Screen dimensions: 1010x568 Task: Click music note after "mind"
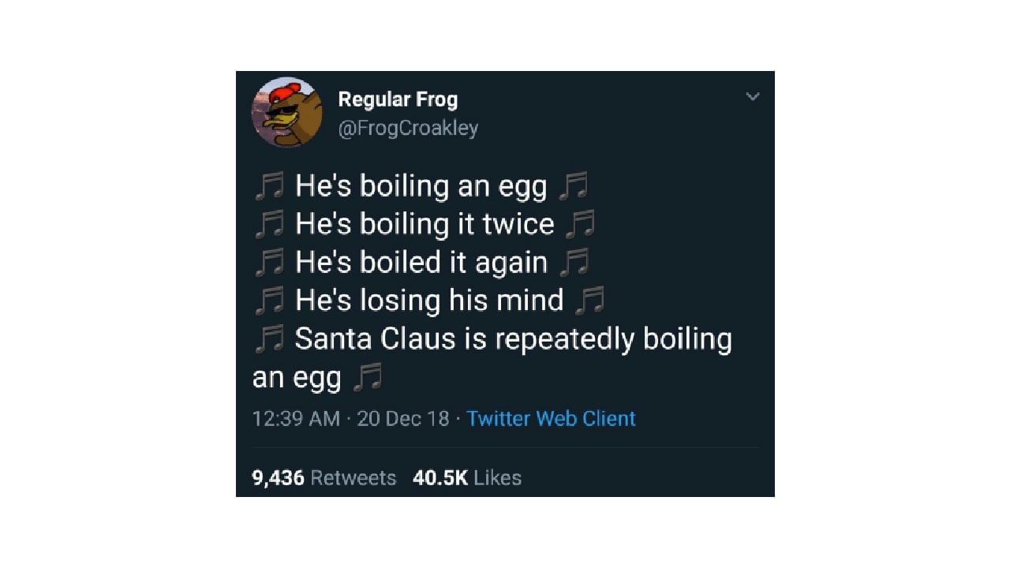(589, 301)
